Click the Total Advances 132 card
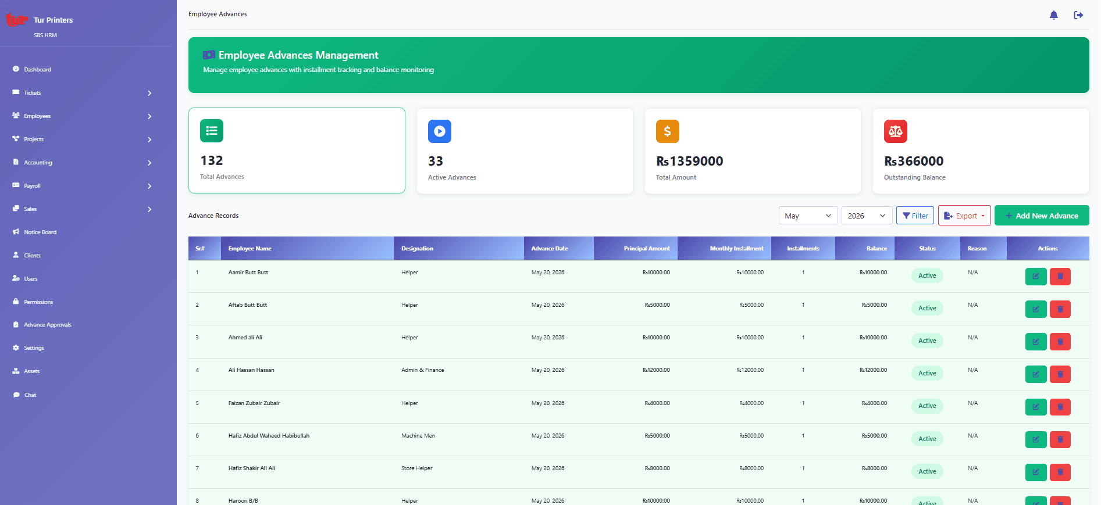1101x505 pixels. click(x=297, y=151)
